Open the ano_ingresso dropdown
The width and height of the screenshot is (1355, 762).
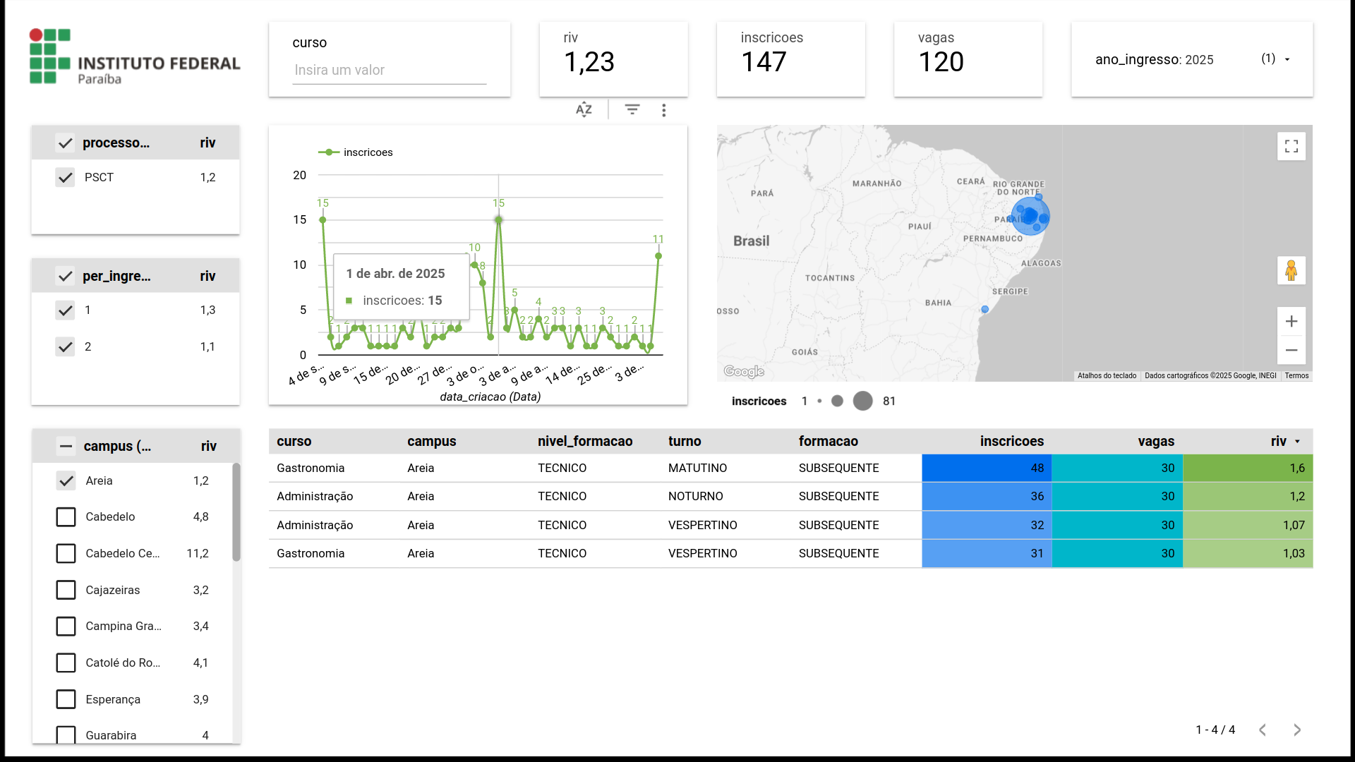pyautogui.click(x=1287, y=59)
